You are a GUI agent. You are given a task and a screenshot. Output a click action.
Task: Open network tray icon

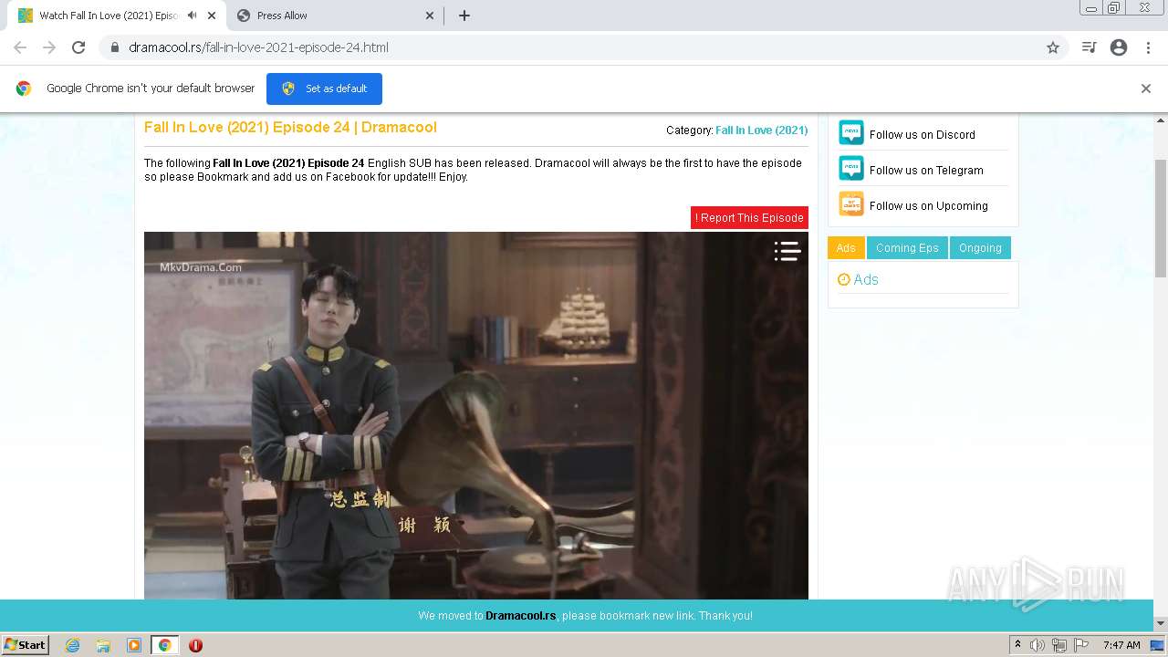click(x=1059, y=645)
